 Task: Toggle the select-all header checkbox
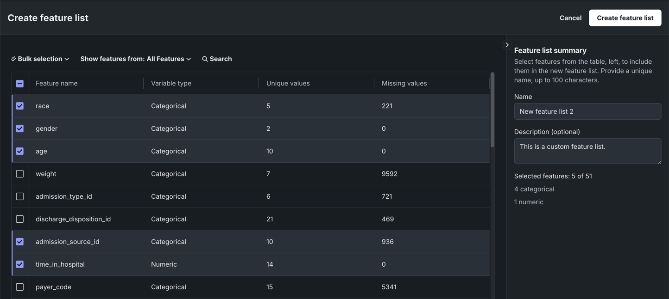pyautogui.click(x=20, y=84)
